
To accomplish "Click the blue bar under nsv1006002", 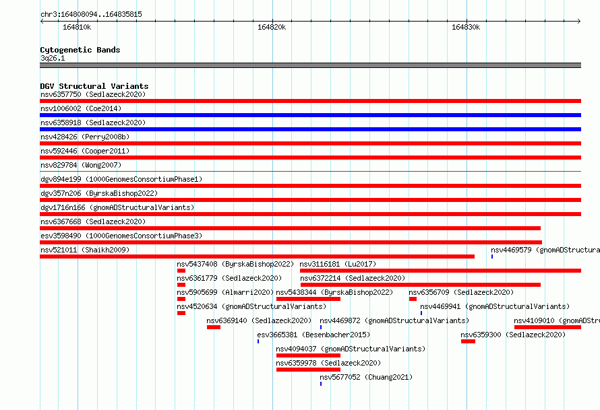I will coord(310,115).
